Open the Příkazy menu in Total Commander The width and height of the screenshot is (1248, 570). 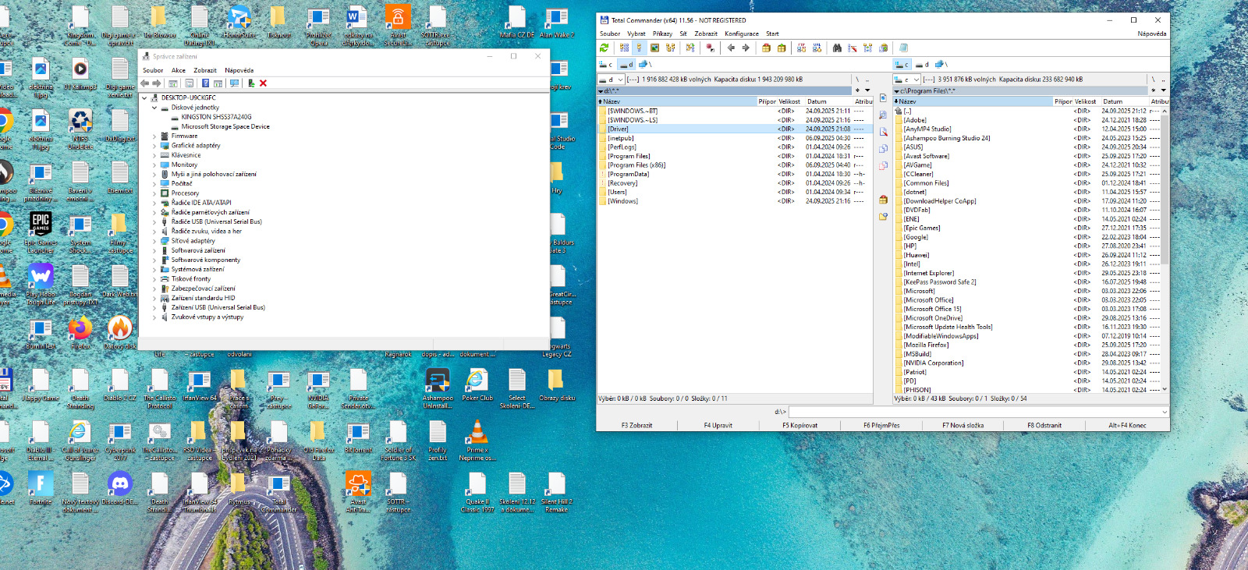click(x=662, y=34)
